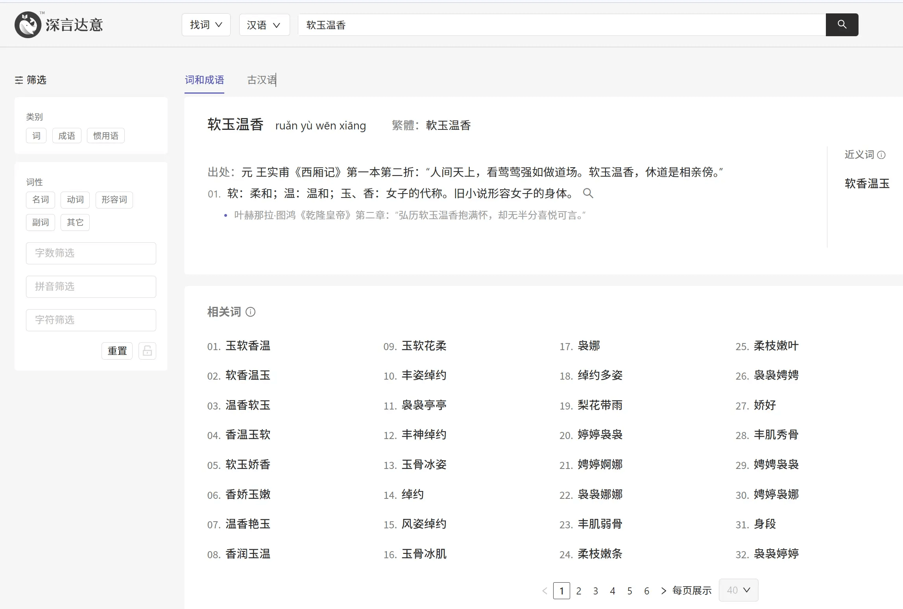Switch to the 古汉语 tab

point(261,80)
